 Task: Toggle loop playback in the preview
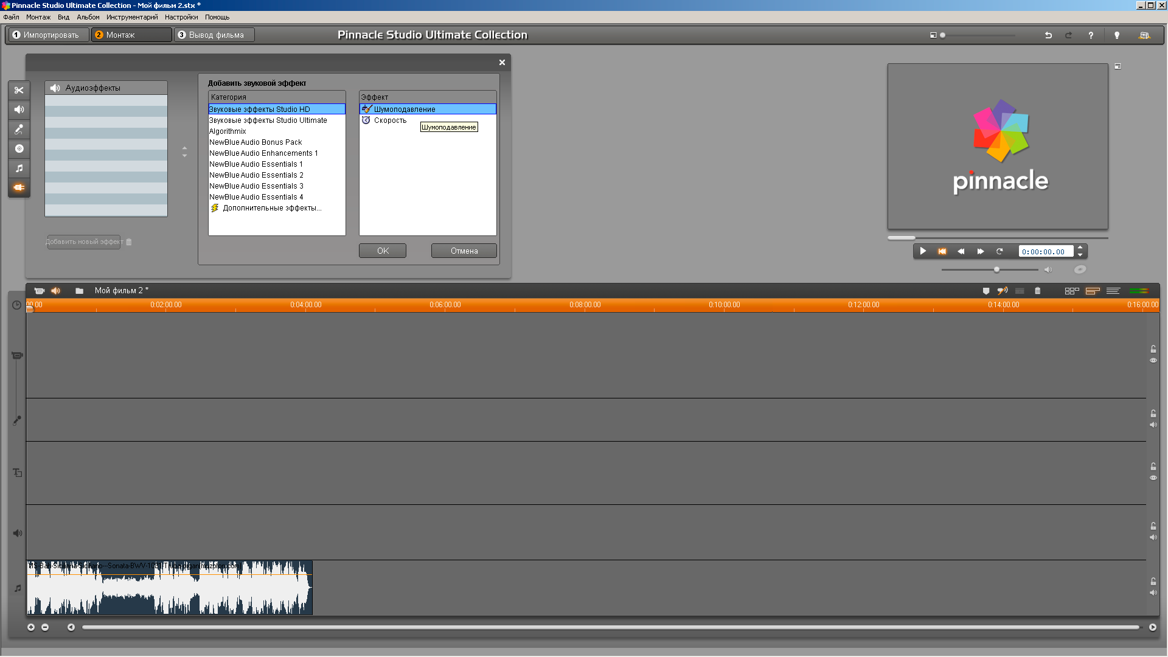pos(999,251)
